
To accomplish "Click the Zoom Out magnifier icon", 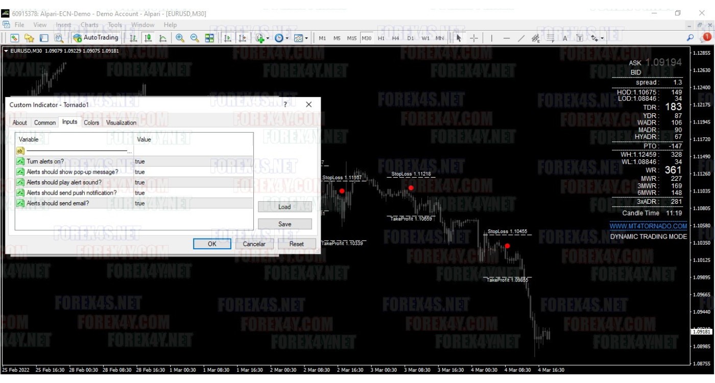I will [x=195, y=38].
